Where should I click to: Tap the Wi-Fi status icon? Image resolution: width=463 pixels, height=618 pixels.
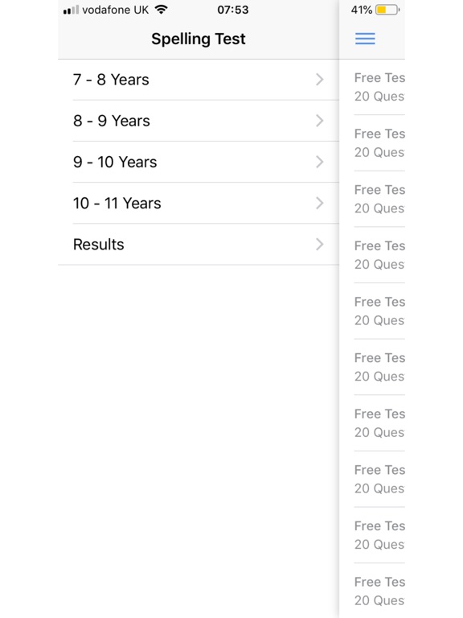(x=161, y=10)
